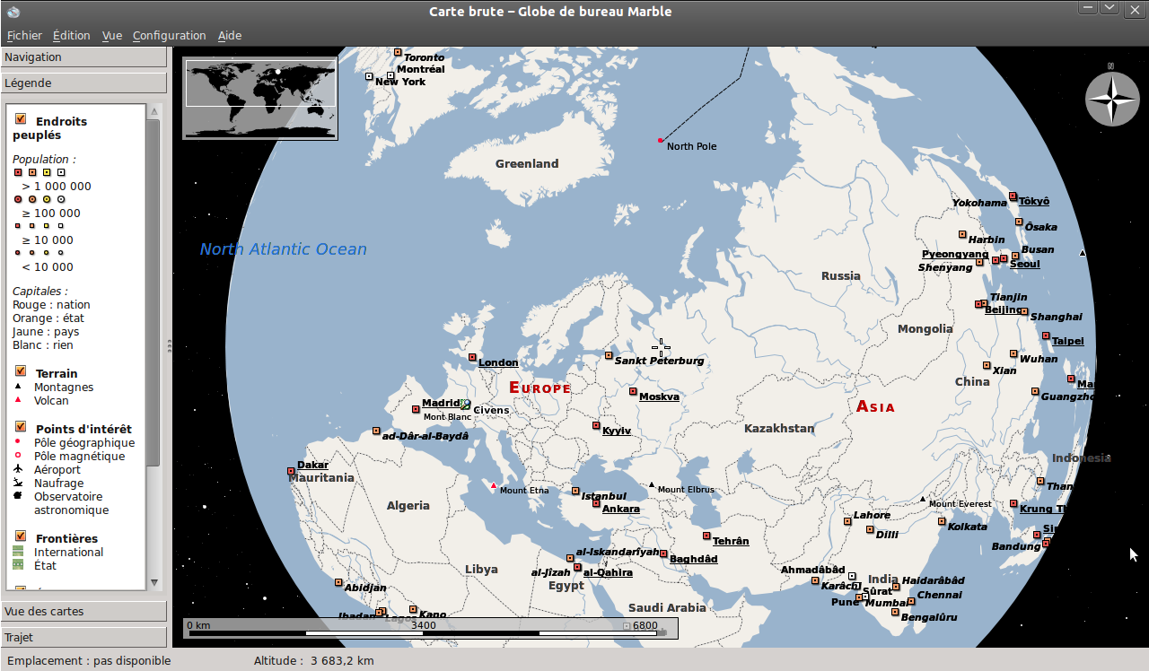Click the Madrid city marker

pos(416,409)
